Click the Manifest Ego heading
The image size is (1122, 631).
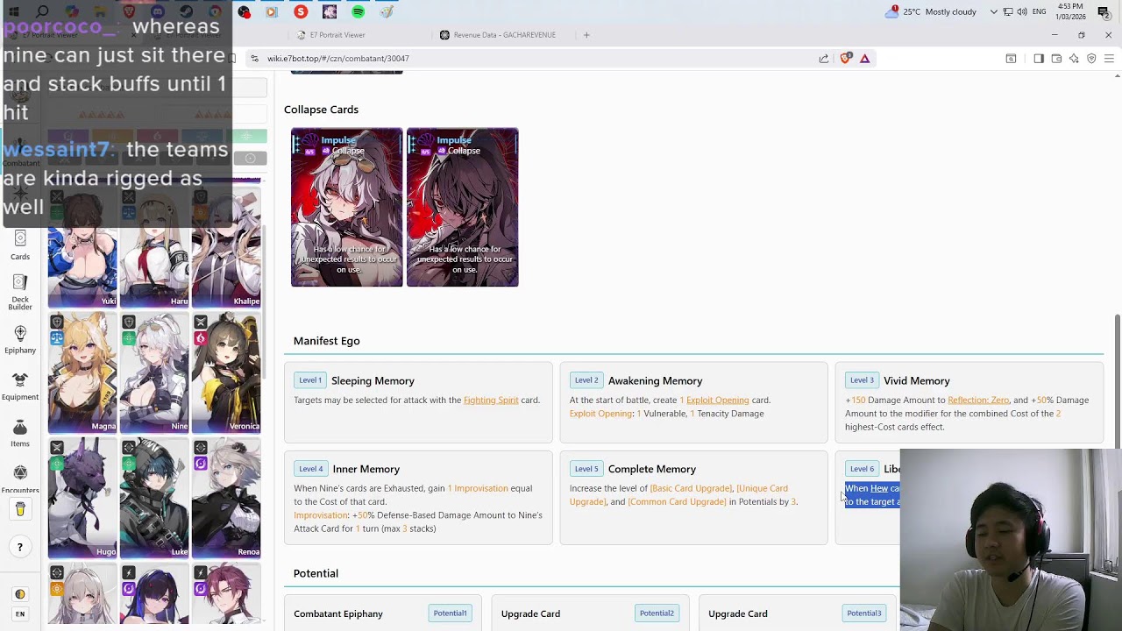pyautogui.click(x=327, y=341)
